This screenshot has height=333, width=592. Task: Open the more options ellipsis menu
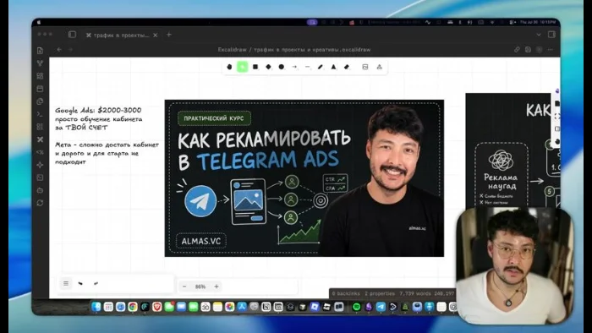pos(550,49)
